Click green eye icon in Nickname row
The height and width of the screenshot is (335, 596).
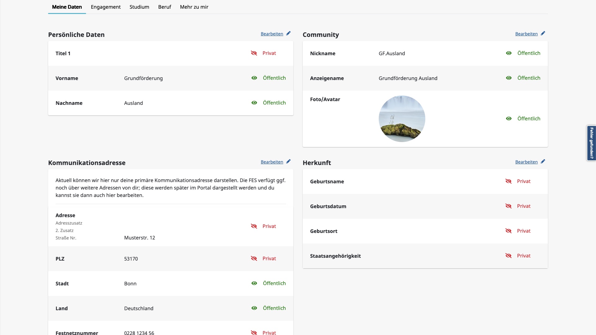(509, 53)
